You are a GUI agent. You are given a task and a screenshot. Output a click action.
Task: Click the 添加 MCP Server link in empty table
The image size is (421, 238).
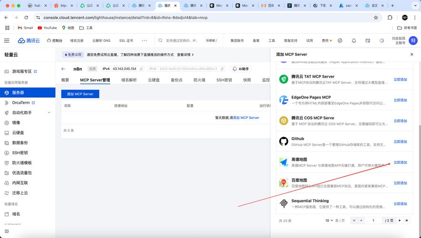pos(246,118)
